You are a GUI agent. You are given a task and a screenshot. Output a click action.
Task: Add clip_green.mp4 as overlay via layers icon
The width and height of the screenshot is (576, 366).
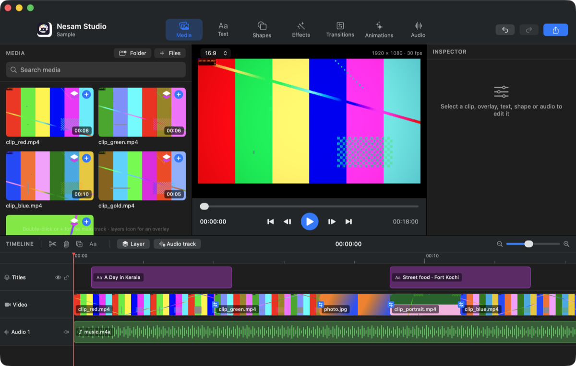[167, 94]
